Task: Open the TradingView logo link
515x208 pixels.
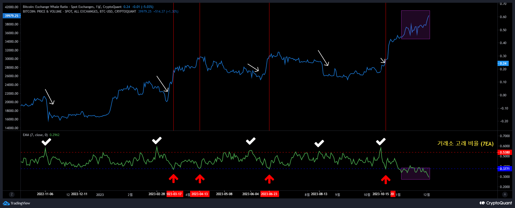Action: (x=16, y=203)
